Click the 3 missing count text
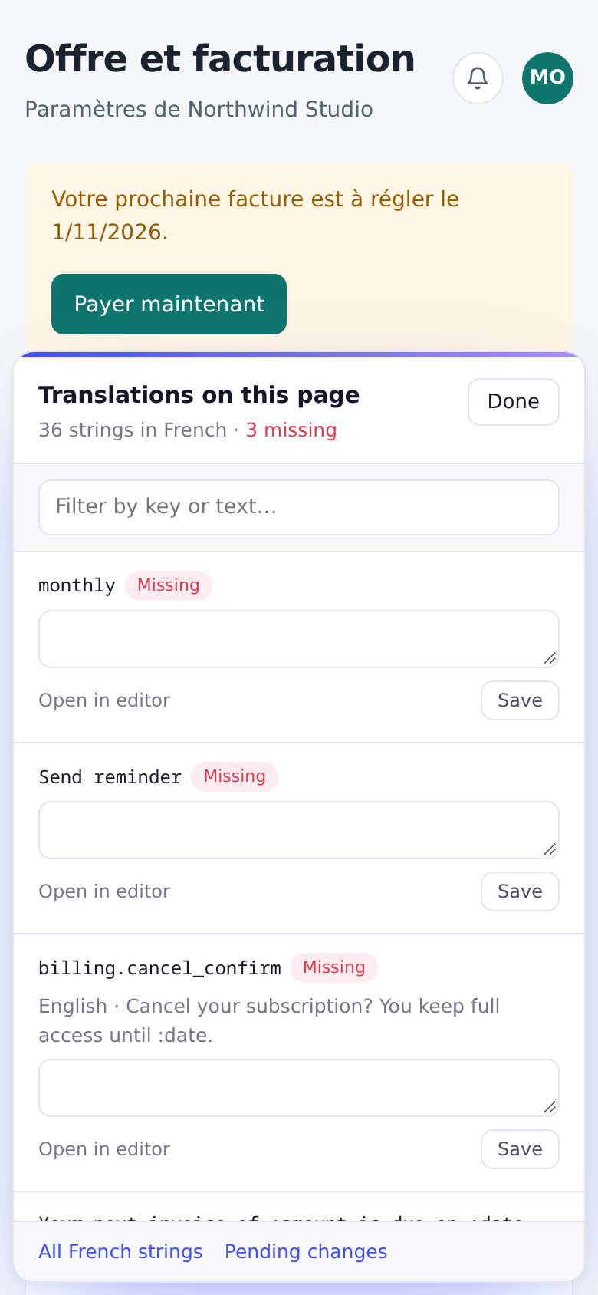598x1295 pixels. (x=291, y=430)
